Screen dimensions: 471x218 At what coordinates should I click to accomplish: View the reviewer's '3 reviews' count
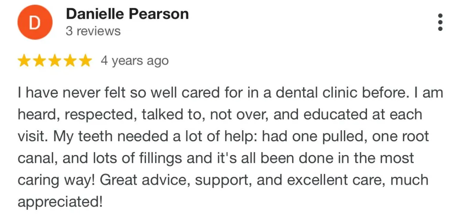93,31
